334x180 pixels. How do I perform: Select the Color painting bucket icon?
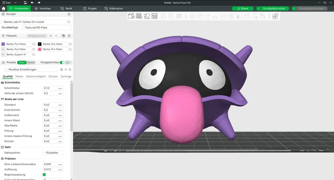[263, 16]
